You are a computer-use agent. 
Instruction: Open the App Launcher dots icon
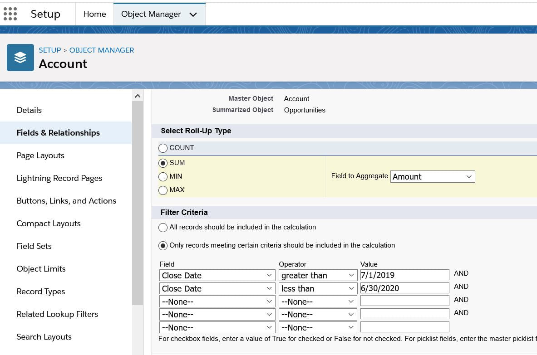10,14
